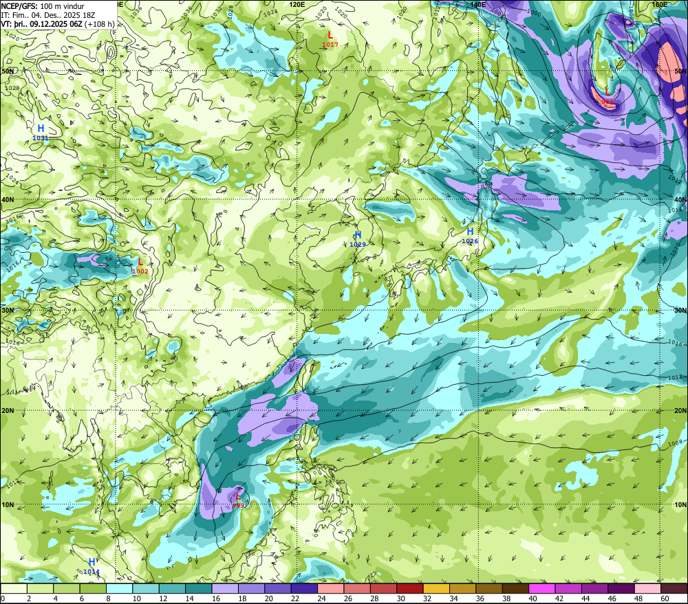
Task: Pick the dark blue 22–24 legend swatch
Action: pos(304,588)
